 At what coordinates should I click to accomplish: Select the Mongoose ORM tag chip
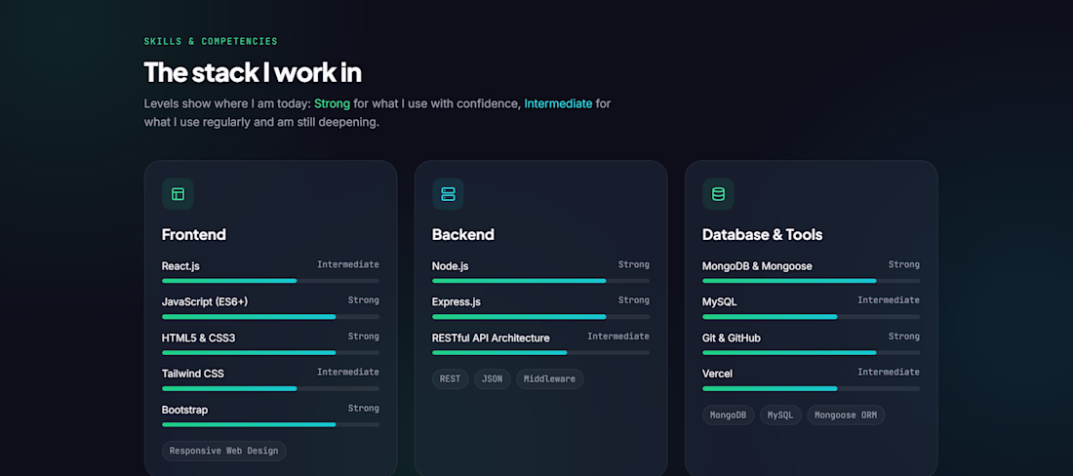pyautogui.click(x=846, y=416)
